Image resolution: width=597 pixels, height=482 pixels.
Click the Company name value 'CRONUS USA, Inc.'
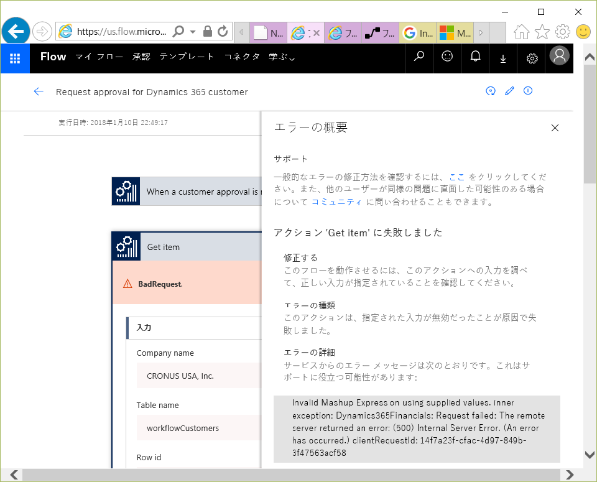click(199, 376)
